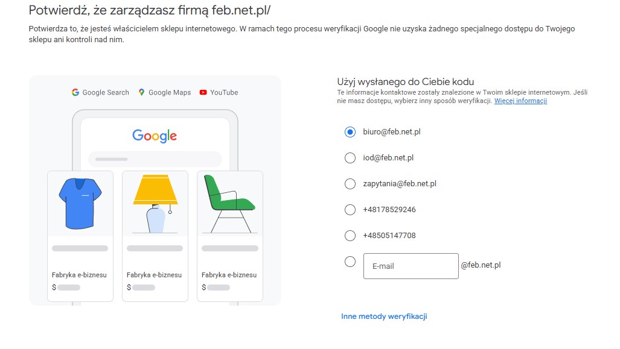Click the YouTube play icon
The width and height of the screenshot is (620, 349).
point(203,92)
